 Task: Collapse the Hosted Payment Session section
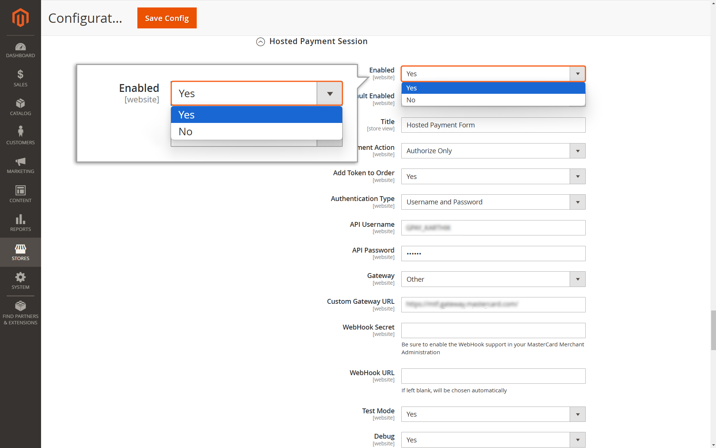coord(261,41)
